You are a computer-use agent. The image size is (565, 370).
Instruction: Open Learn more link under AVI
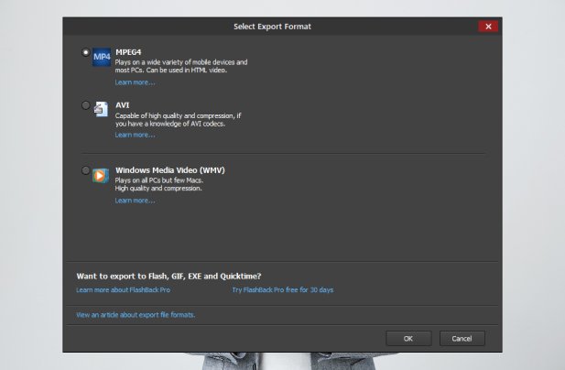click(135, 135)
